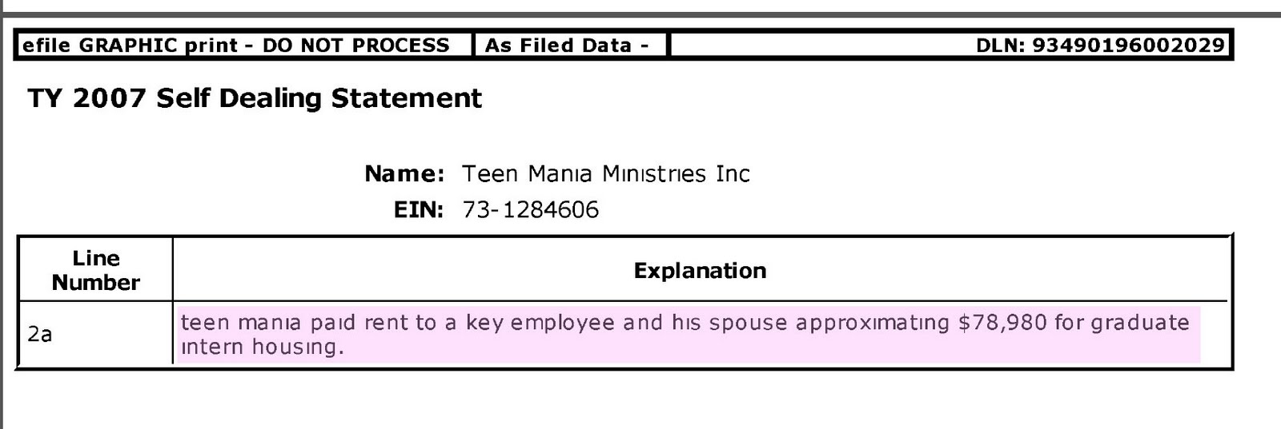Click the 'EIN:' label

418,210
